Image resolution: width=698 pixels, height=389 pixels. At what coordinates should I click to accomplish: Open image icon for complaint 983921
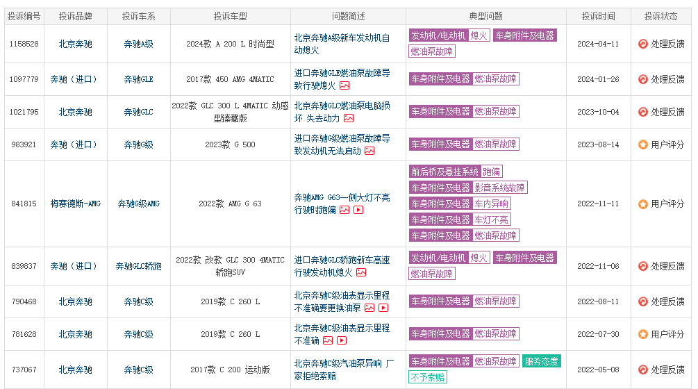[369, 151]
